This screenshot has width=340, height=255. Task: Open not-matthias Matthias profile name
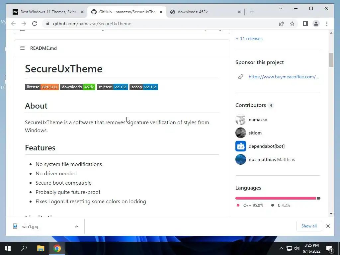coord(272,159)
